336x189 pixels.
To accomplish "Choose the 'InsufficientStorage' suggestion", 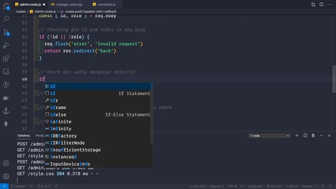I will (98, 150).
